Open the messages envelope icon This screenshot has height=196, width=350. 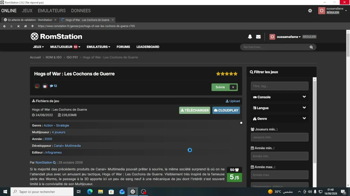[x=258, y=37]
